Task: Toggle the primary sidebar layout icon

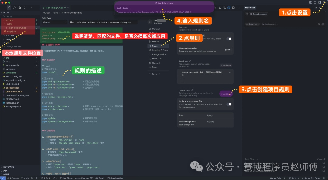Action: [311, 2]
